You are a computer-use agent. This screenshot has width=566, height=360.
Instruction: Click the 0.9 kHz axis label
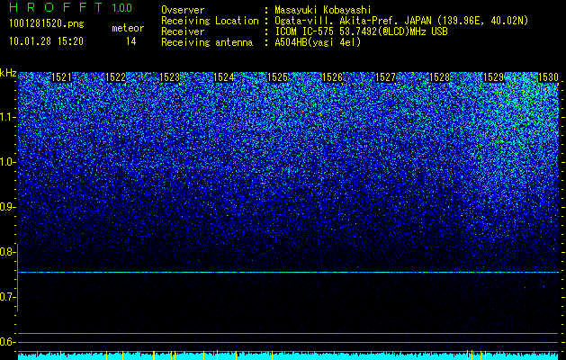click(7, 207)
